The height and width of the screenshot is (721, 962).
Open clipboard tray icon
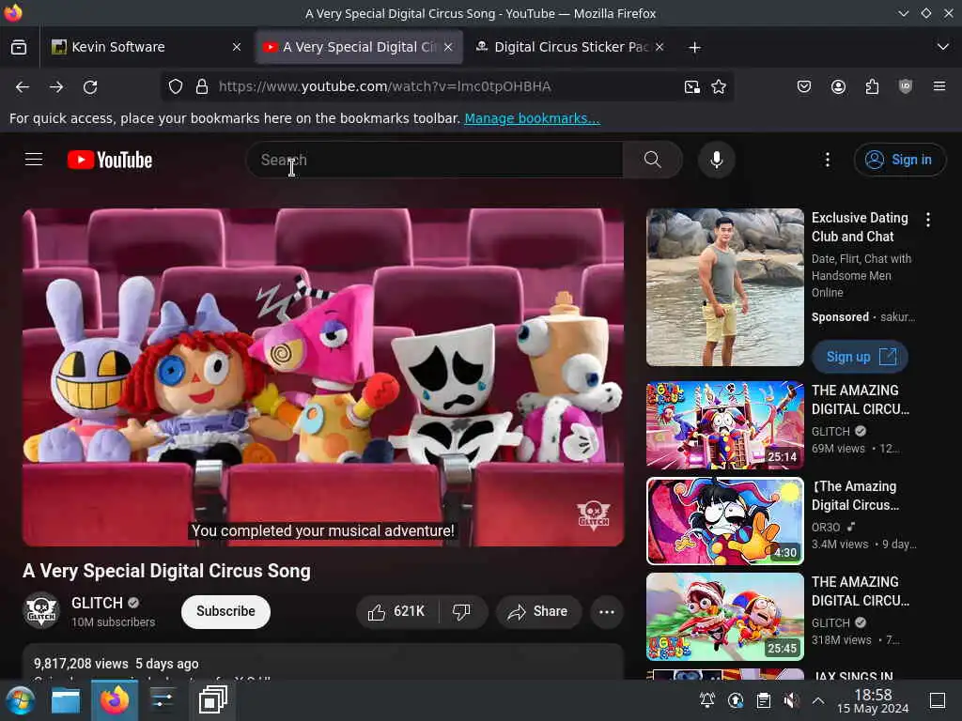(763, 700)
